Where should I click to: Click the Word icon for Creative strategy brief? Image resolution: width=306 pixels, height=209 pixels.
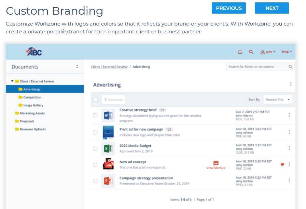(x=108, y=115)
